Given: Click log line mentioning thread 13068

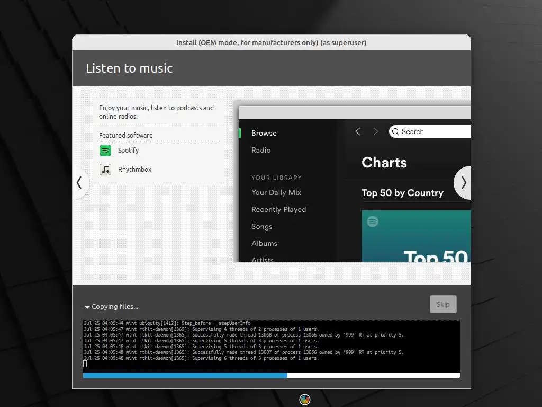Looking at the screenshot, I should pos(243,335).
